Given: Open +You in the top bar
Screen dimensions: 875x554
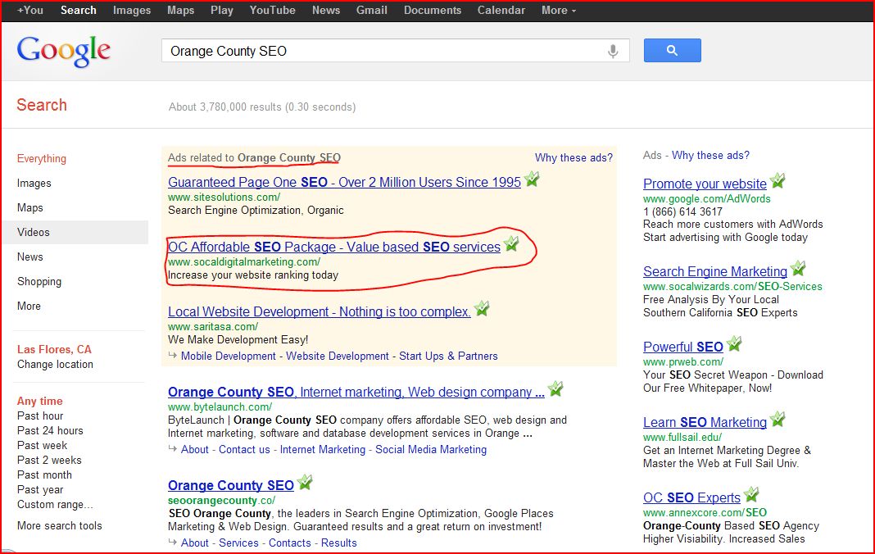Looking at the screenshot, I should [x=30, y=10].
